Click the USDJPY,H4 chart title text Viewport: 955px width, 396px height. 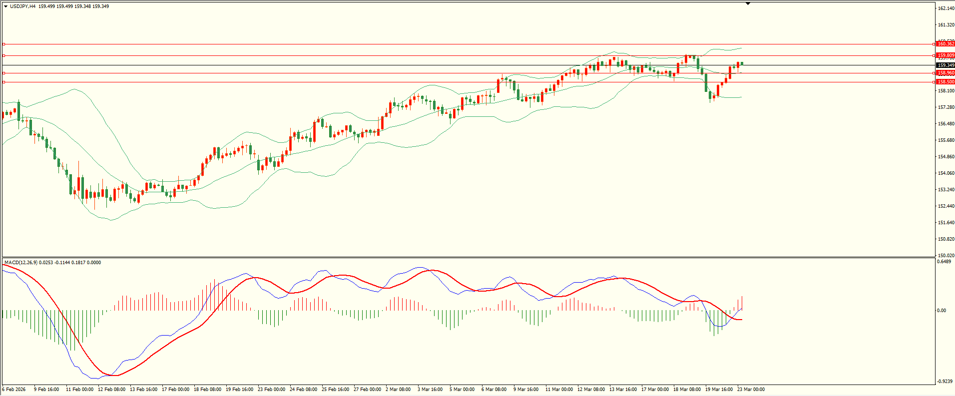click(x=22, y=6)
